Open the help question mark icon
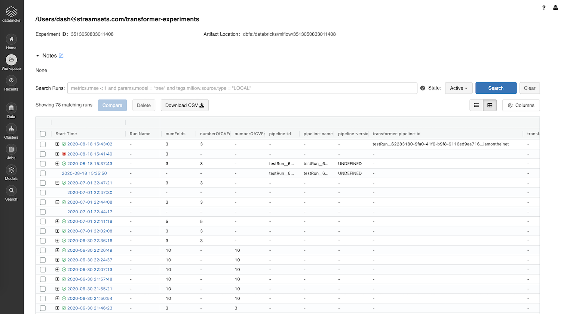The height and width of the screenshot is (314, 561). tap(544, 7)
